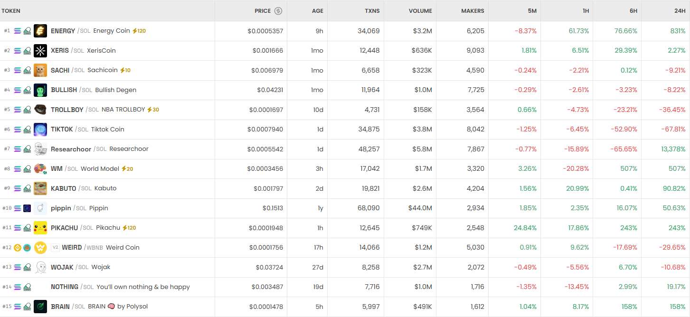Sort tokens by the MAKERS column

pyautogui.click(x=472, y=11)
